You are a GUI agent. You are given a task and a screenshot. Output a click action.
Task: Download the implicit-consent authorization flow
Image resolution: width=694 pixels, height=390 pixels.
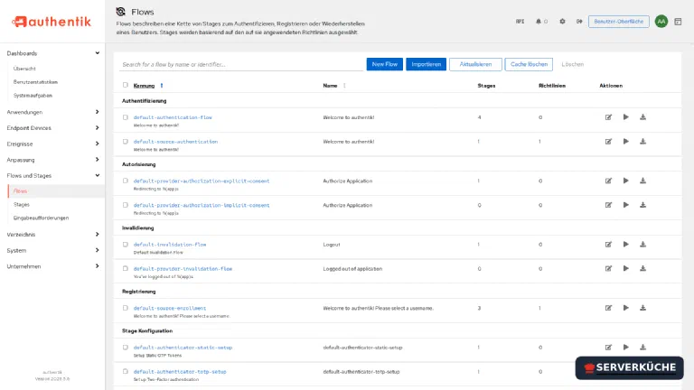(x=642, y=205)
